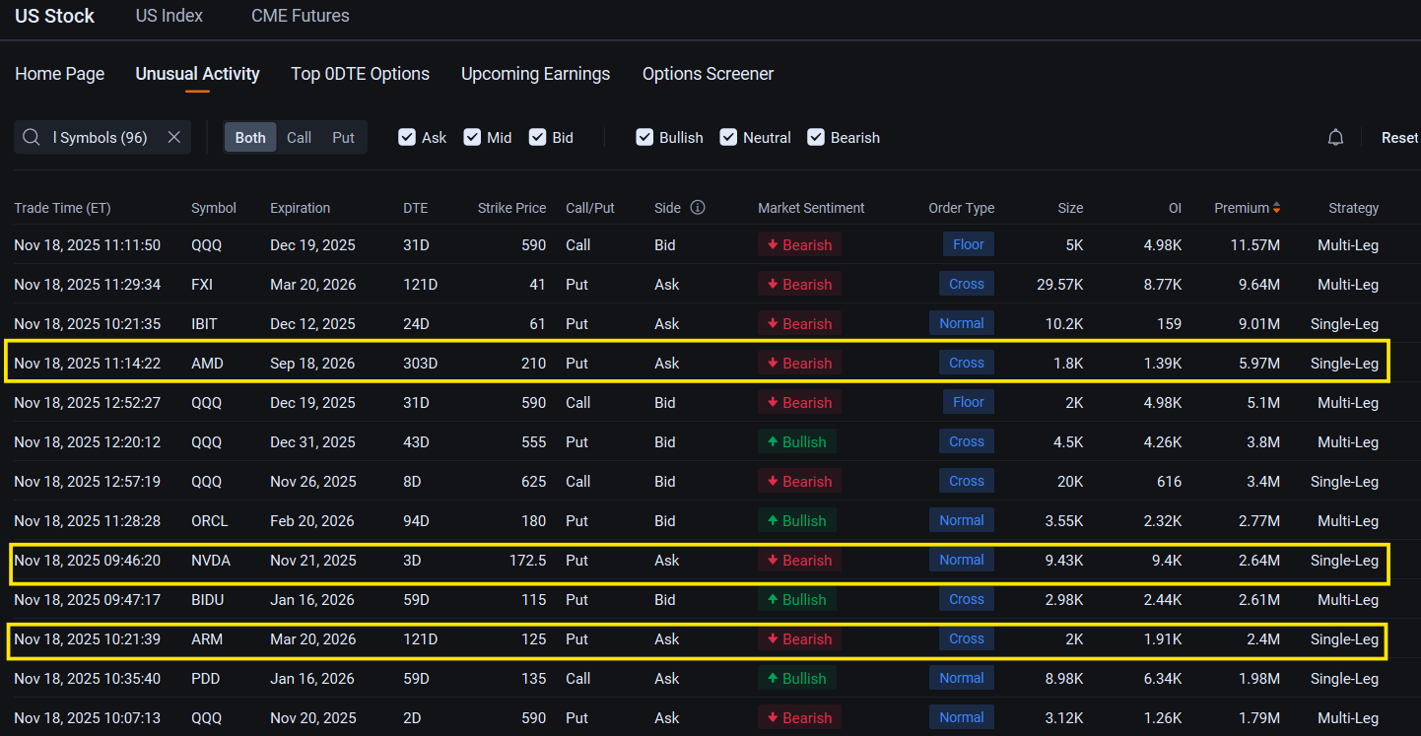The width and height of the screenshot is (1421, 736).
Task: Click the Bearish arrow indicator on NVDA row
Action: 775,560
